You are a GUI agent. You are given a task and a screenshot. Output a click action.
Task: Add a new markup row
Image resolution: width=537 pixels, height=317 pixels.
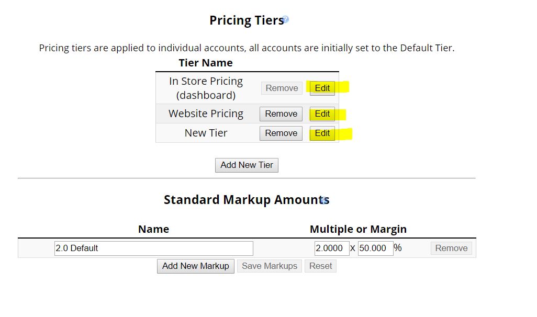(x=195, y=266)
